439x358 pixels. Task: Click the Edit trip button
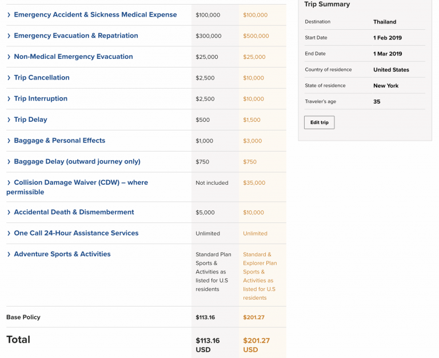[x=319, y=122]
